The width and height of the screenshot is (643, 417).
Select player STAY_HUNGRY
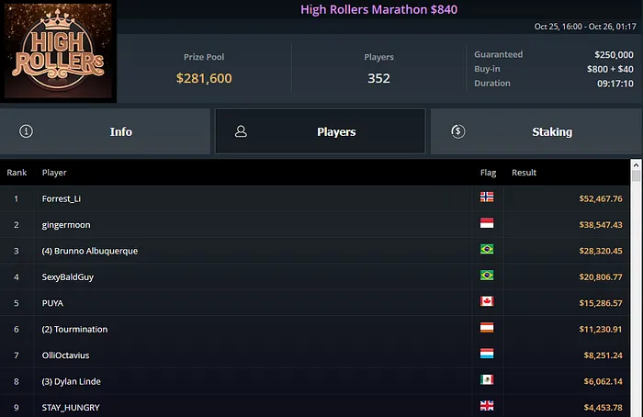click(x=71, y=408)
